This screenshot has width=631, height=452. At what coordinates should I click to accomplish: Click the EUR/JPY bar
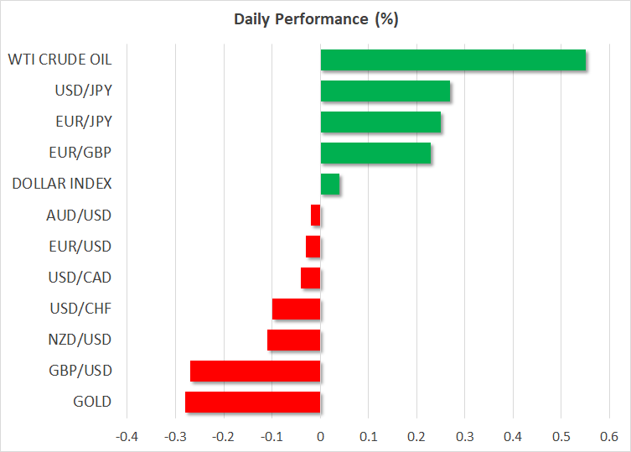coord(380,122)
